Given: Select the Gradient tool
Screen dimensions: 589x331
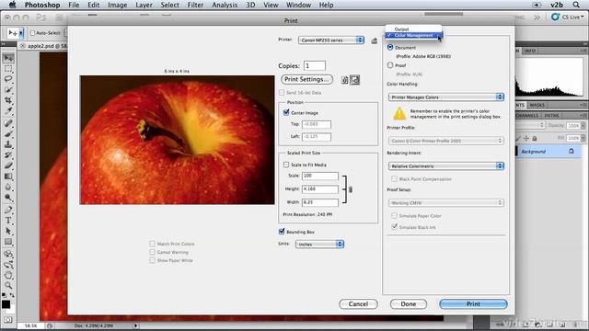Looking at the screenshot, I should [x=8, y=177].
